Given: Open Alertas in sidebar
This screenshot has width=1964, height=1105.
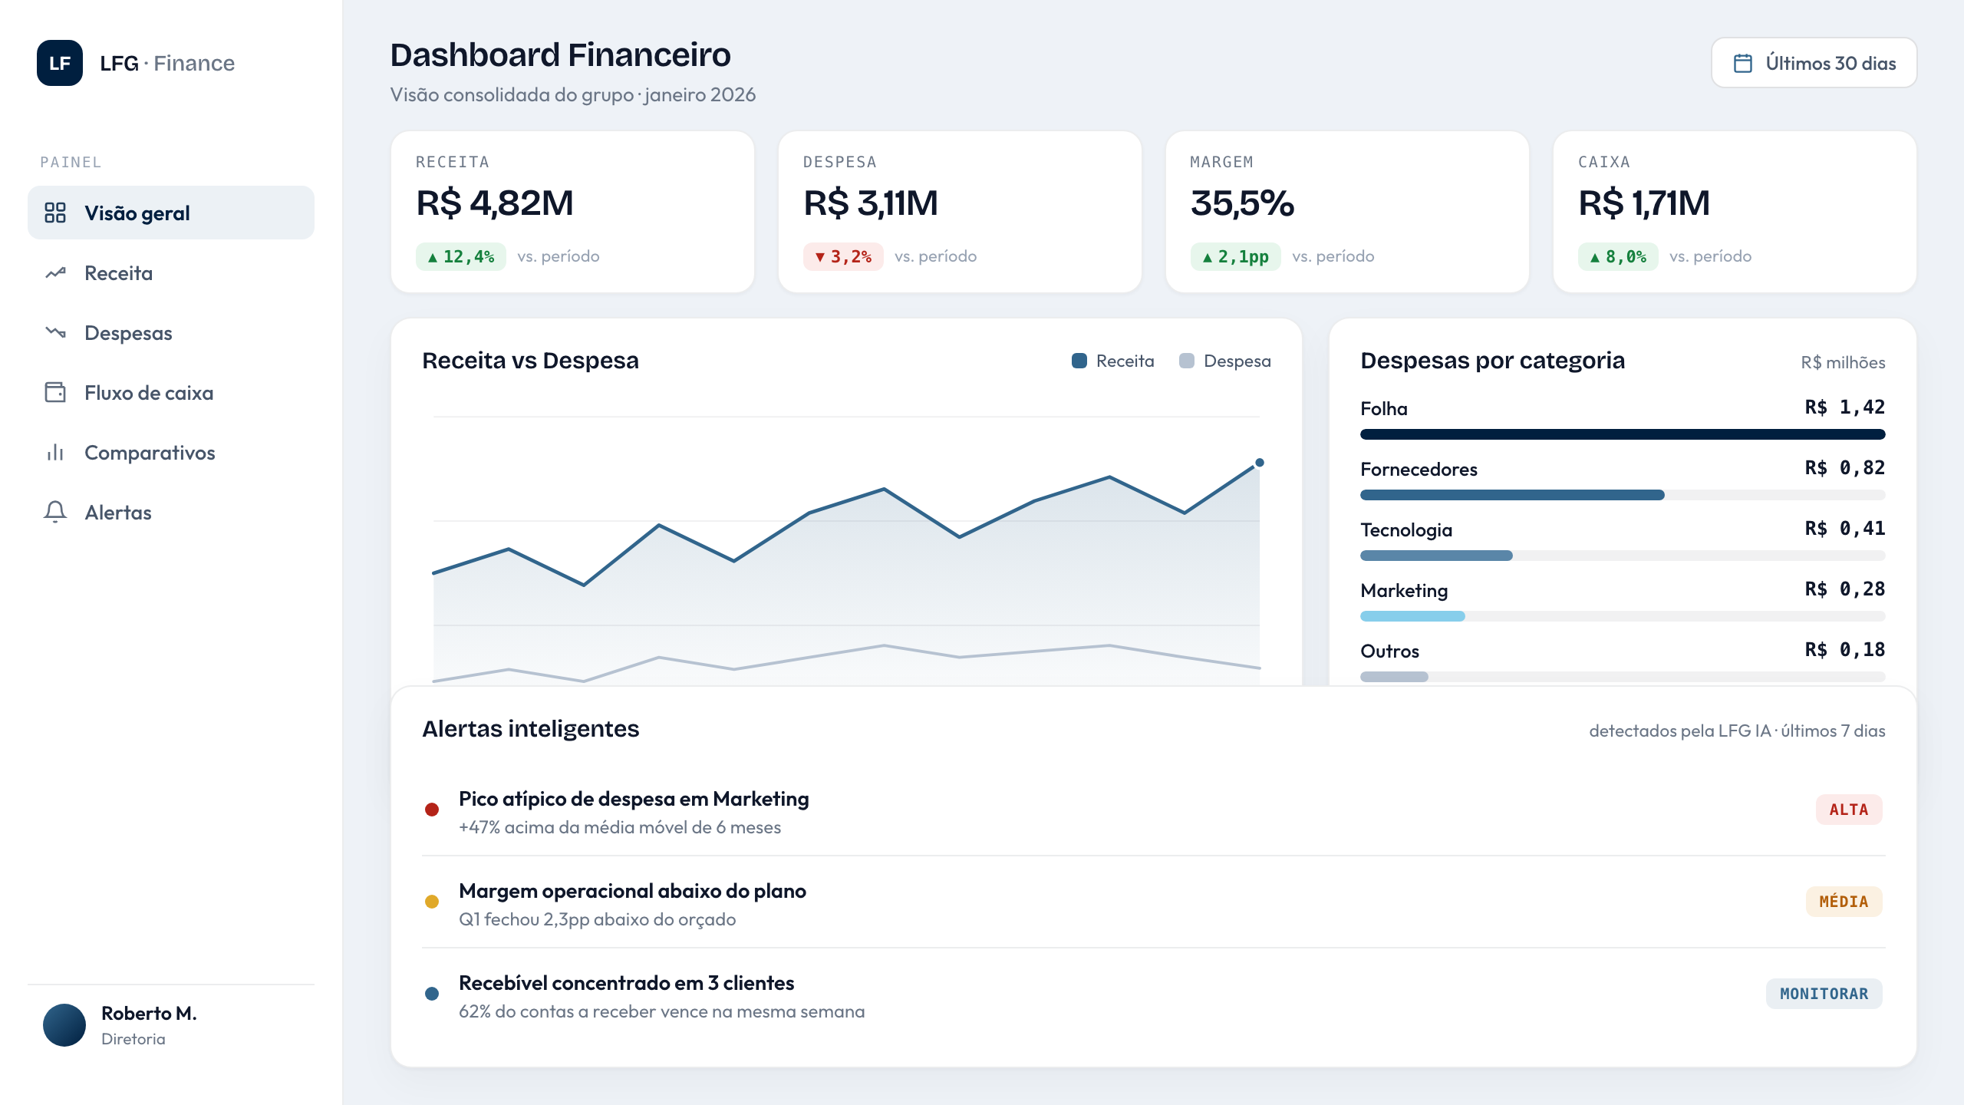Looking at the screenshot, I should click(x=171, y=512).
